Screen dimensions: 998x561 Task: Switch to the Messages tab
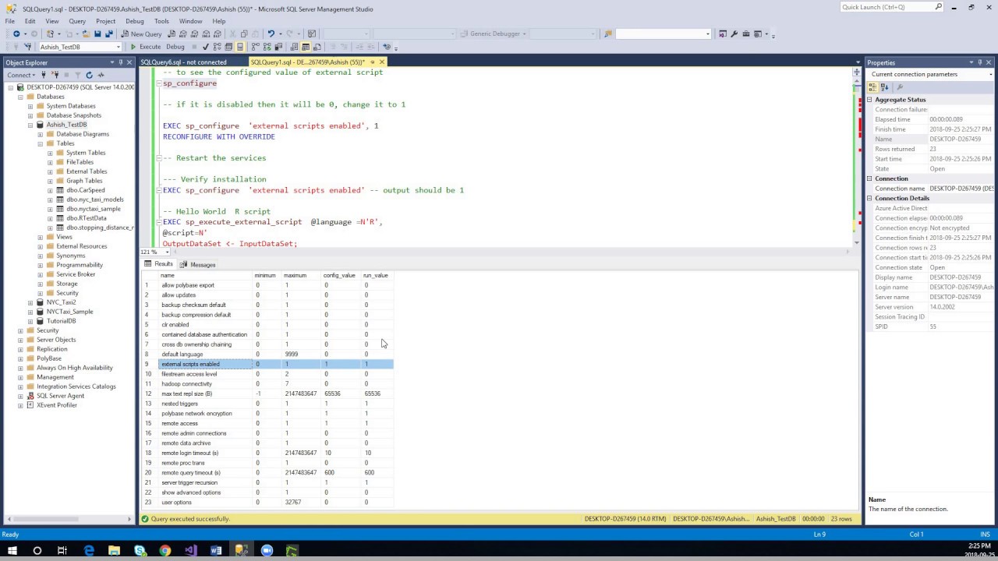tap(198, 264)
